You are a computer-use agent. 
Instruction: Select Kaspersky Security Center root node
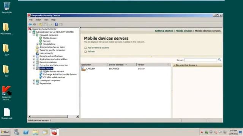(x=44, y=29)
